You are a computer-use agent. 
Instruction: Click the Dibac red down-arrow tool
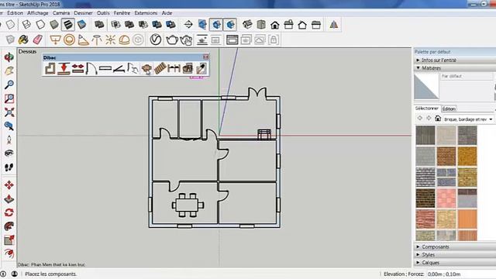coord(64,68)
